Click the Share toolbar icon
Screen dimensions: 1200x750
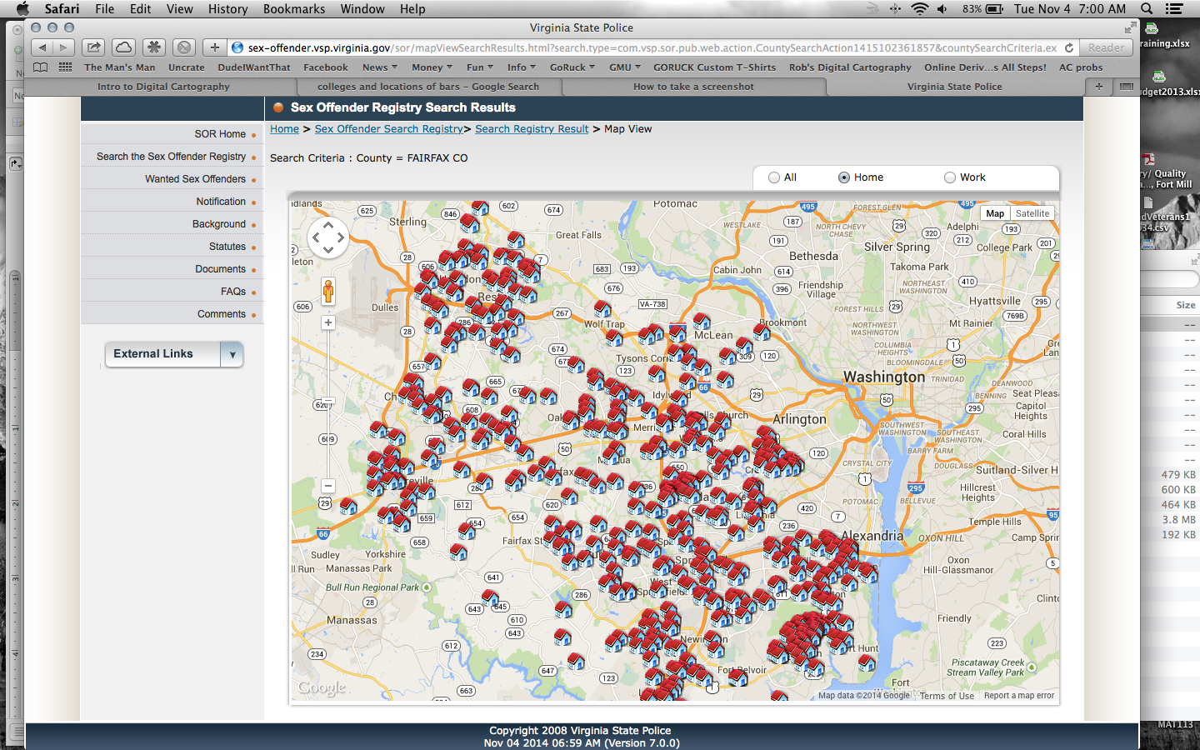(x=94, y=47)
